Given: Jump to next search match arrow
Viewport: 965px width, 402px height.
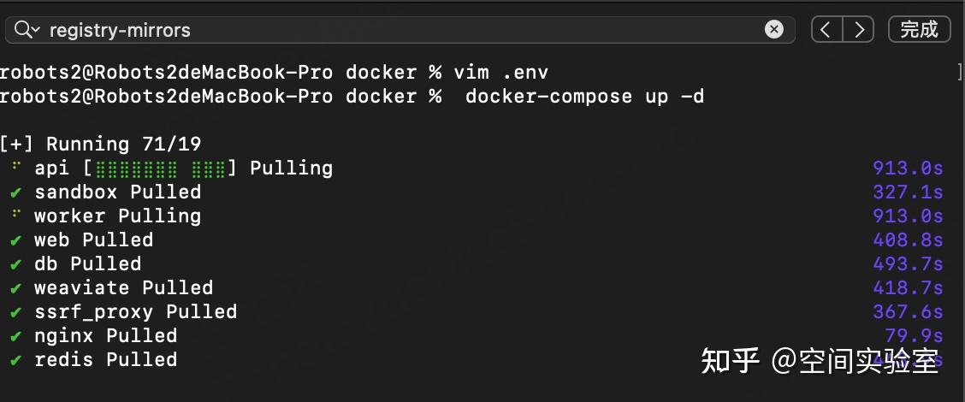Looking at the screenshot, I should point(858,30).
